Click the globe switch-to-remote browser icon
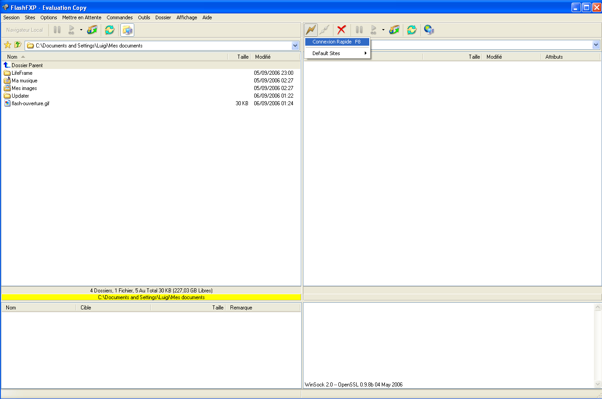This screenshot has height=399, width=602. click(429, 30)
